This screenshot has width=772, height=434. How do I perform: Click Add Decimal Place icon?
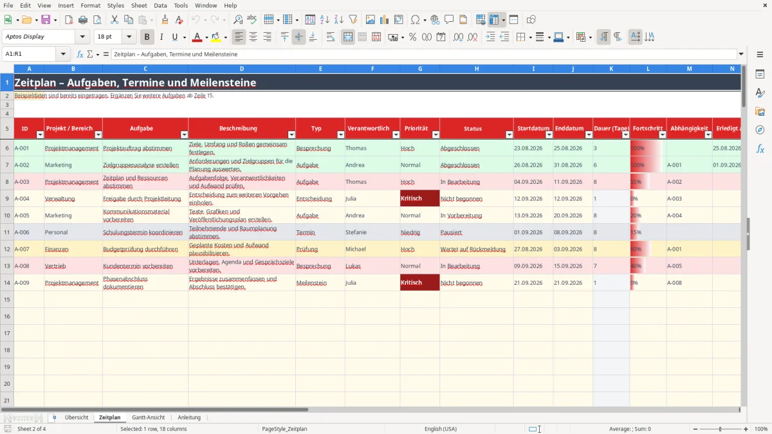pyautogui.click(x=459, y=37)
